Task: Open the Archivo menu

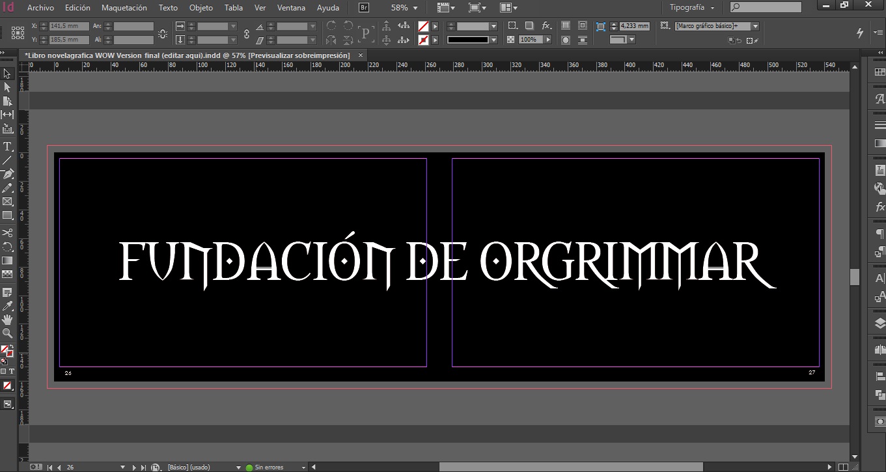Action: tap(40, 8)
